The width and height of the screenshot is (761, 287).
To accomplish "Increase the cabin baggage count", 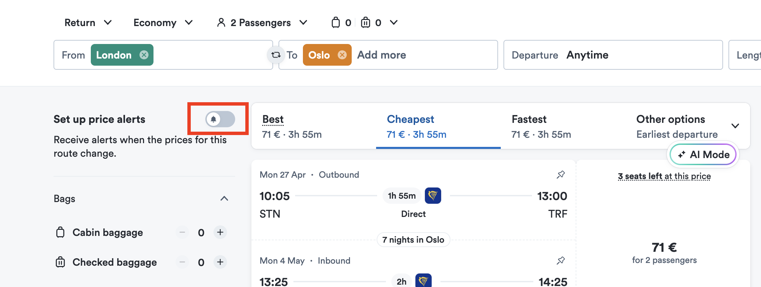I will [x=220, y=233].
